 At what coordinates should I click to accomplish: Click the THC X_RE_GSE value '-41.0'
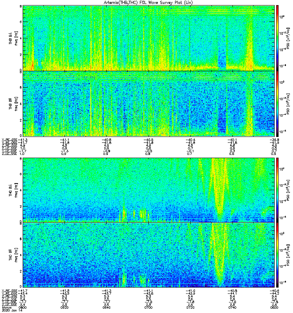[x=190, y=291]
